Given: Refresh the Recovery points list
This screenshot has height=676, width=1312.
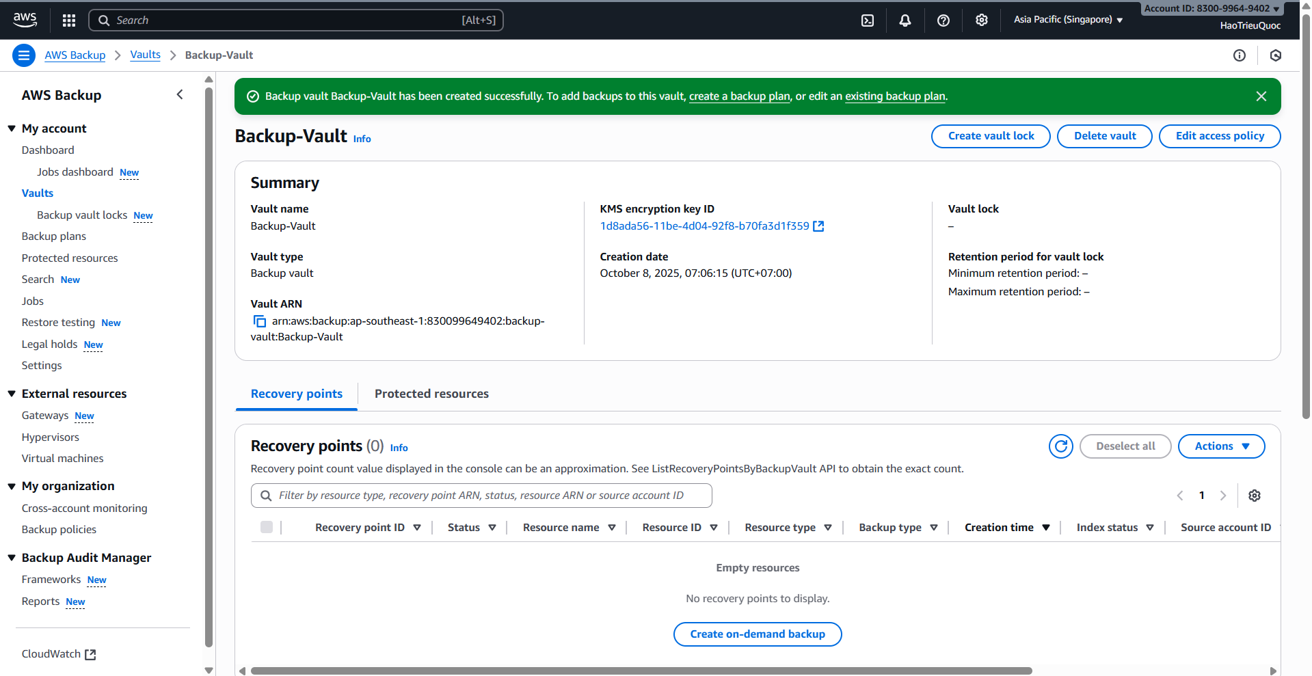Looking at the screenshot, I should pos(1060,446).
